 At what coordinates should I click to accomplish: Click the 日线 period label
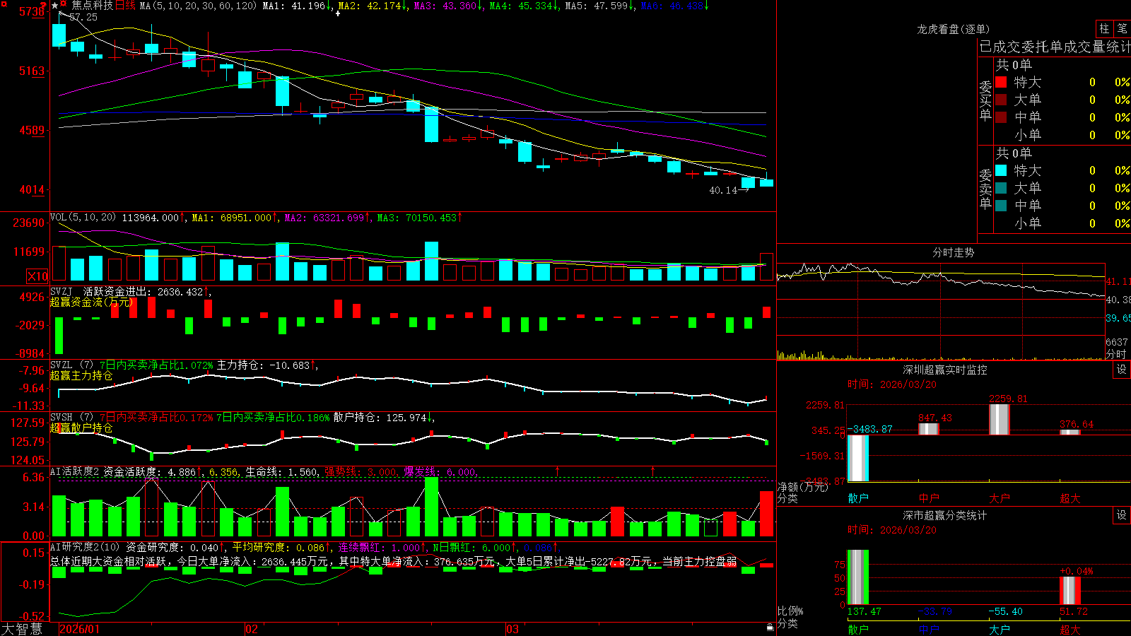pos(125,6)
